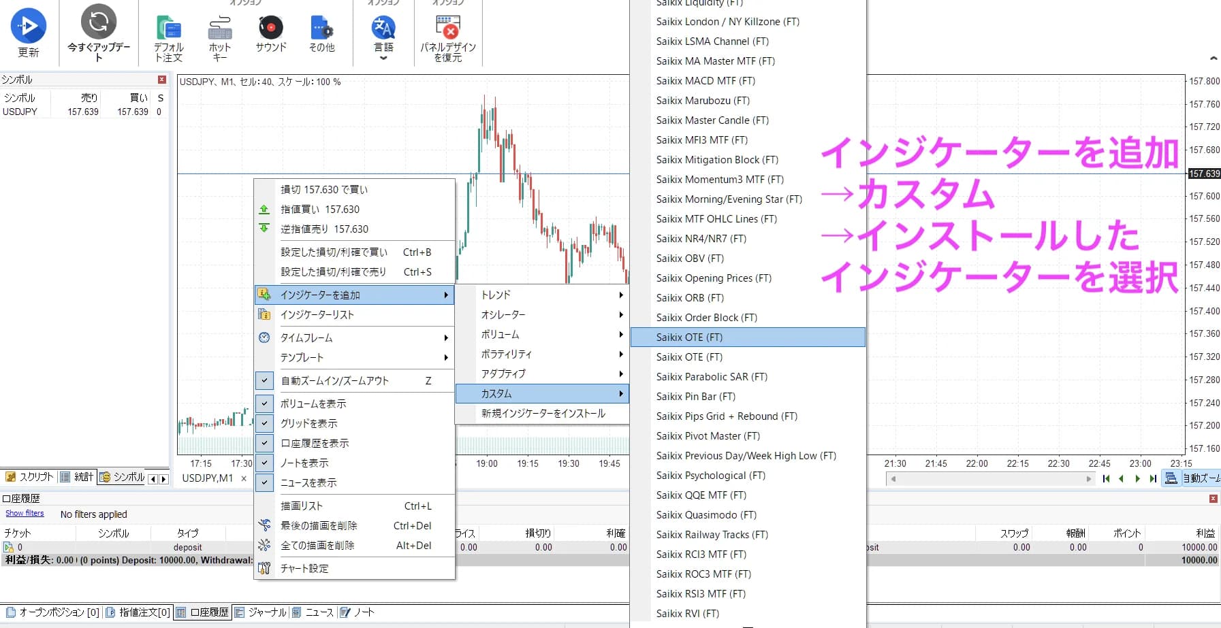
Task: Step chart back one bar
Action: pyautogui.click(x=1121, y=478)
